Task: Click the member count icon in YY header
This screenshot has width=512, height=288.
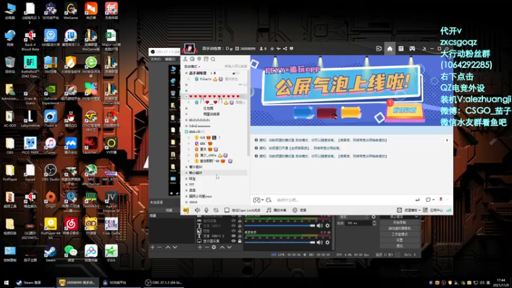Action: 261,49
